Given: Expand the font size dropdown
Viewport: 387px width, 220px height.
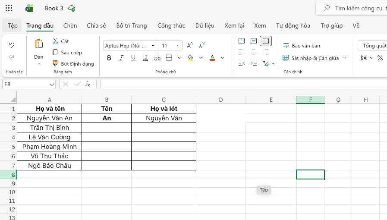Looking at the screenshot, I should [177, 45].
